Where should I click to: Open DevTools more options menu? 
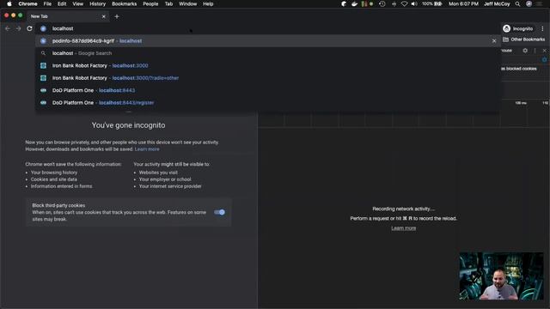click(535, 51)
